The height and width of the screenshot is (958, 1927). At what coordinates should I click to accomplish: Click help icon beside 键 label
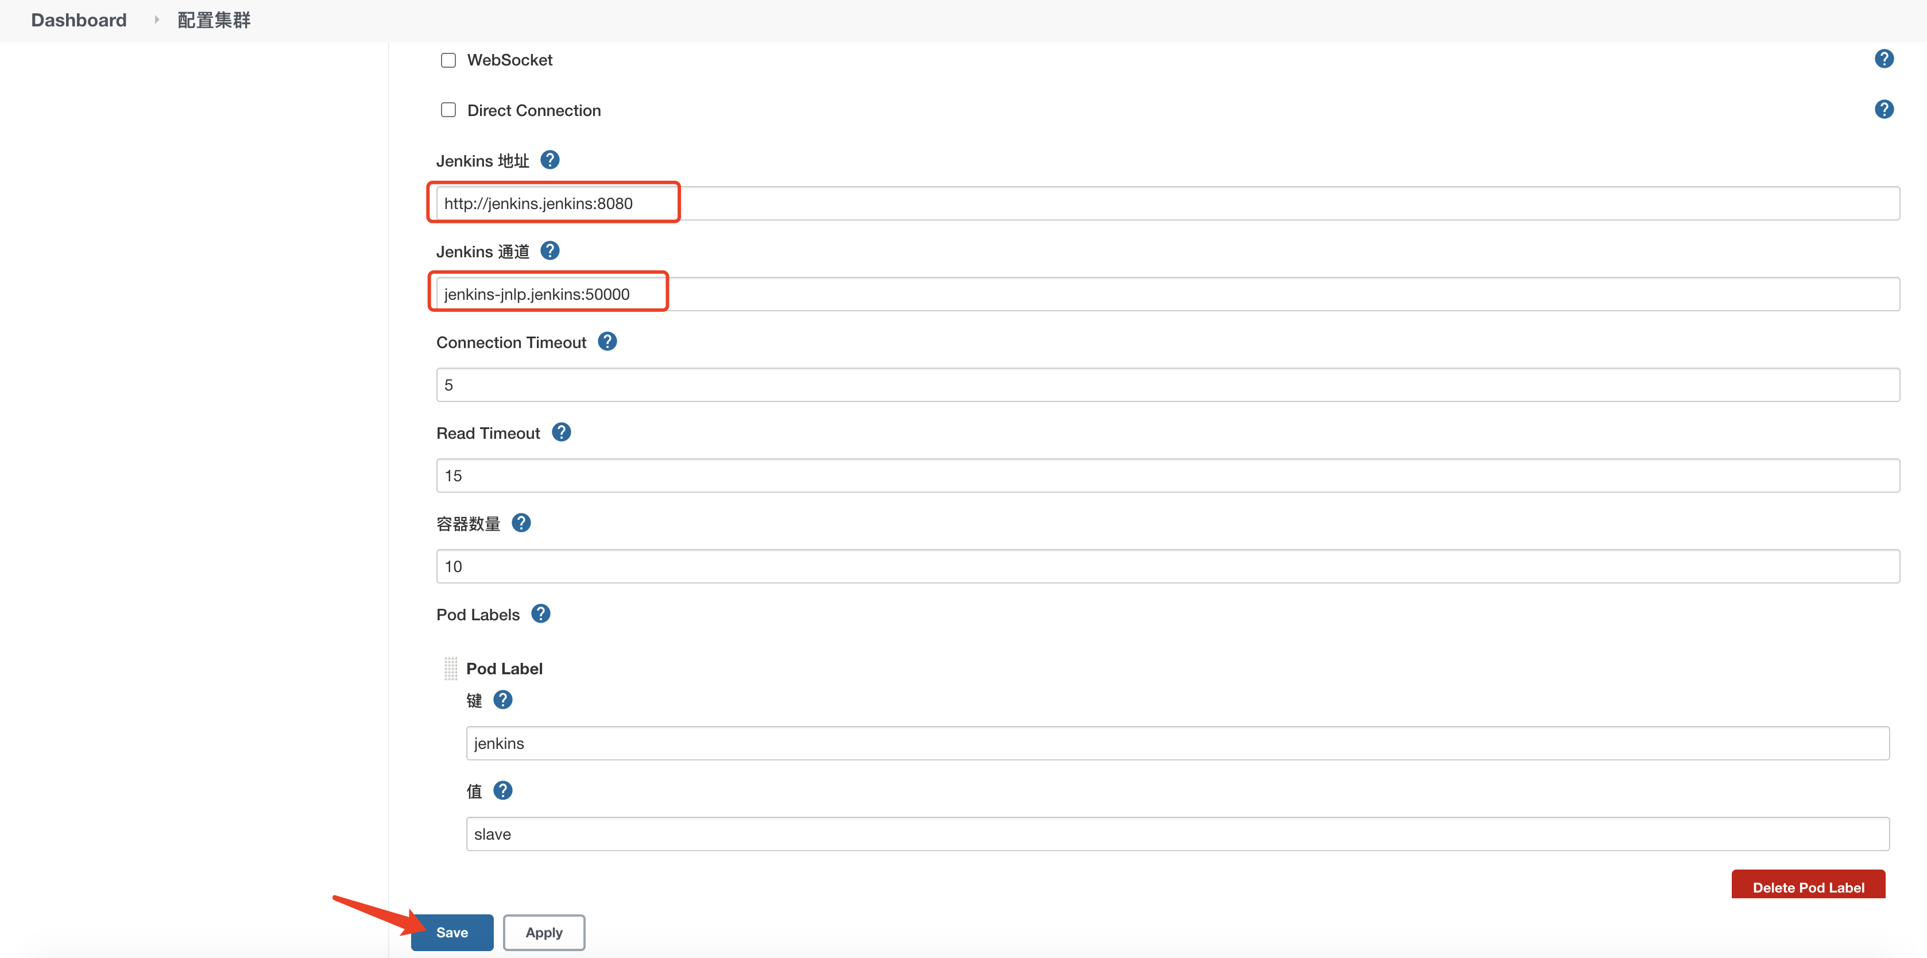coord(502,700)
